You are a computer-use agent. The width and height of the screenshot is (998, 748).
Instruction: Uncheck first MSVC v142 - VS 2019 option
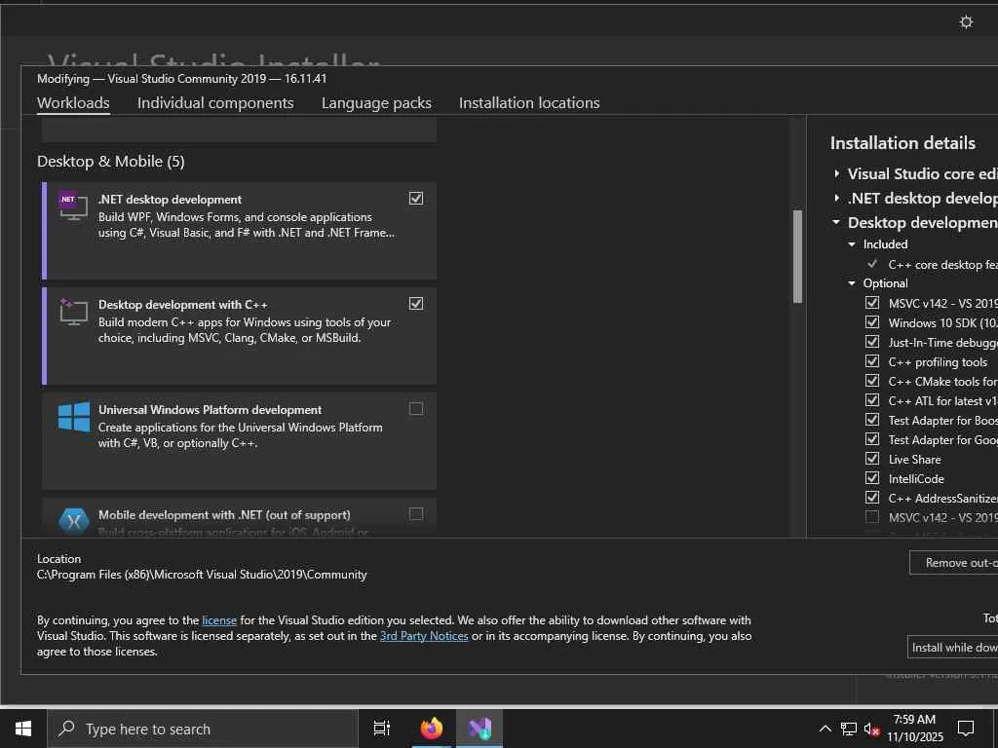[x=872, y=303]
